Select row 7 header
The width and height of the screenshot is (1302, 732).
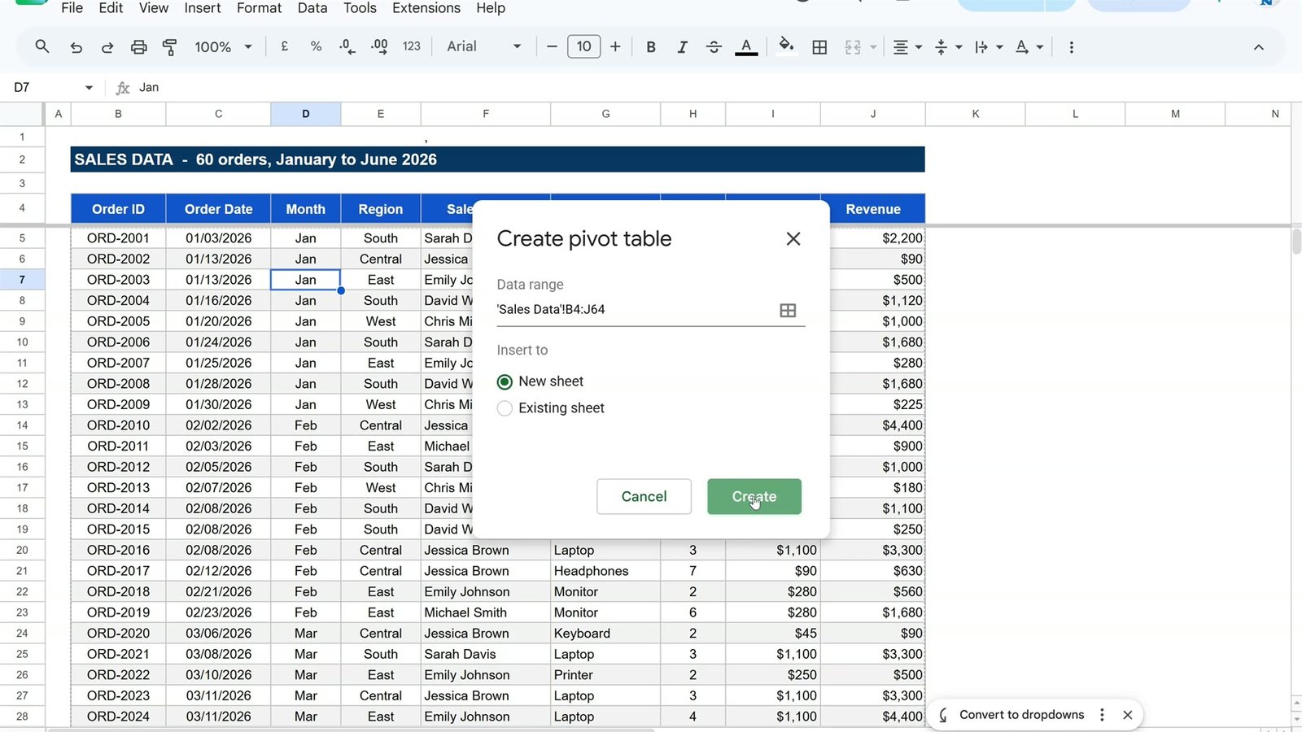pyautogui.click(x=22, y=280)
